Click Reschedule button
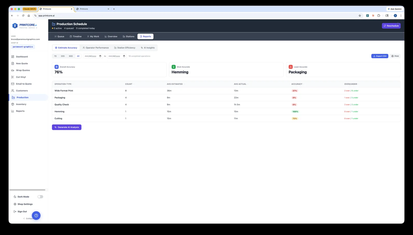This screenshot has height=235, width=413. [391, 26]
